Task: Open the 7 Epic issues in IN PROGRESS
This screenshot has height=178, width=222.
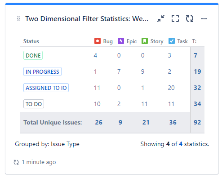Action: pyautogui.click(x=119, y=71)
